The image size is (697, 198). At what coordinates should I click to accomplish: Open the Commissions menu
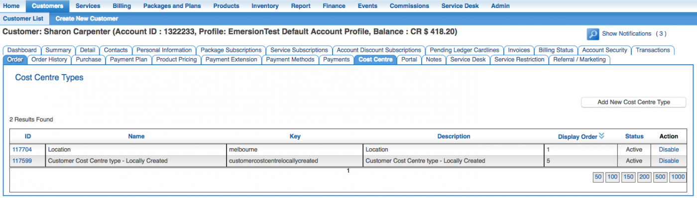point(409,6)
